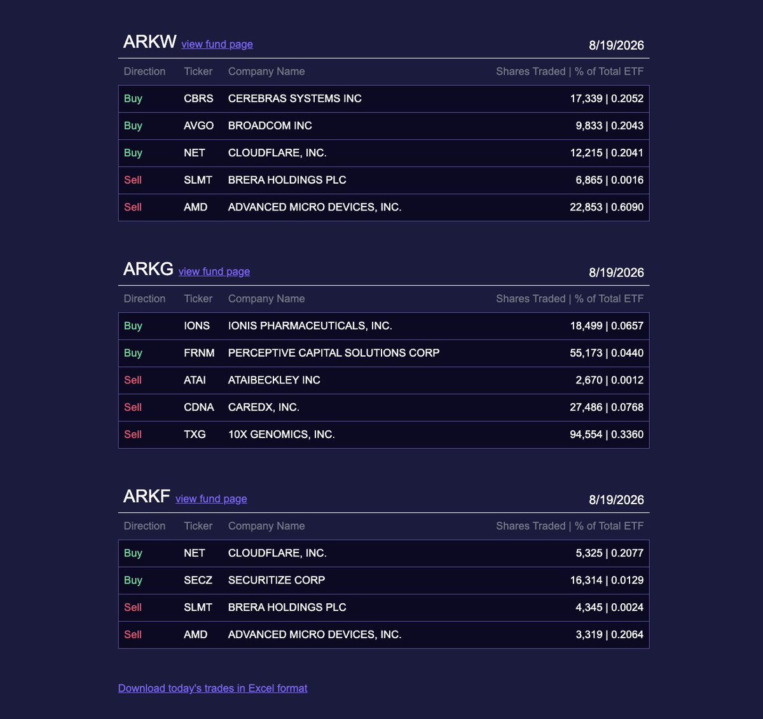Select the ARKF Cloudflare row with 5,325 shares
This screenshot has height=719, width=763.
pyautogui.click(x=383, y=553)
